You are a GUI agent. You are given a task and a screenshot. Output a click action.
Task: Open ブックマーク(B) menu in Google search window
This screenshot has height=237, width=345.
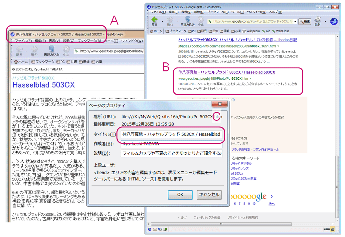[218, 12]
